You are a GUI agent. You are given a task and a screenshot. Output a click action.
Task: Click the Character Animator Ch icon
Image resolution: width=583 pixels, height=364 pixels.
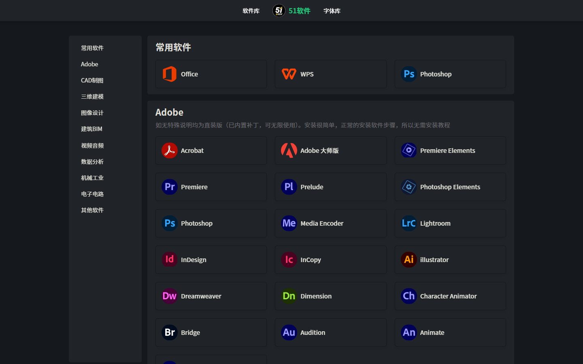point(409,296)
